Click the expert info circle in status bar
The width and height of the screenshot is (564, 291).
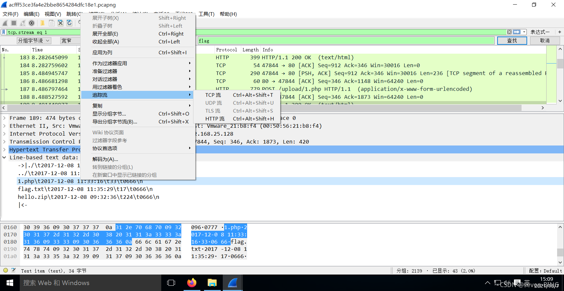[x=6, y=270]
